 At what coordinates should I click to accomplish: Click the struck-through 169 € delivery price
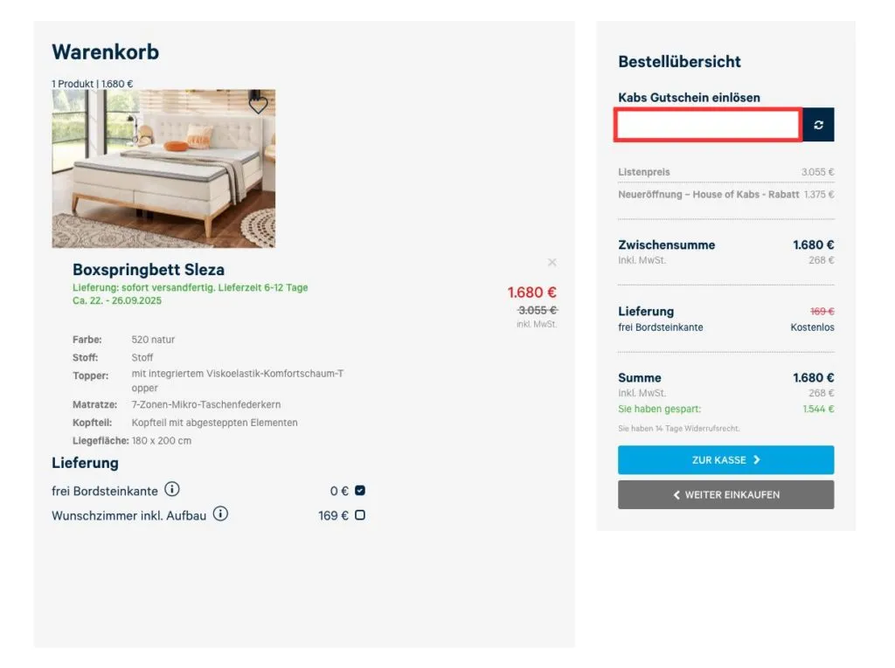point(822,311)
